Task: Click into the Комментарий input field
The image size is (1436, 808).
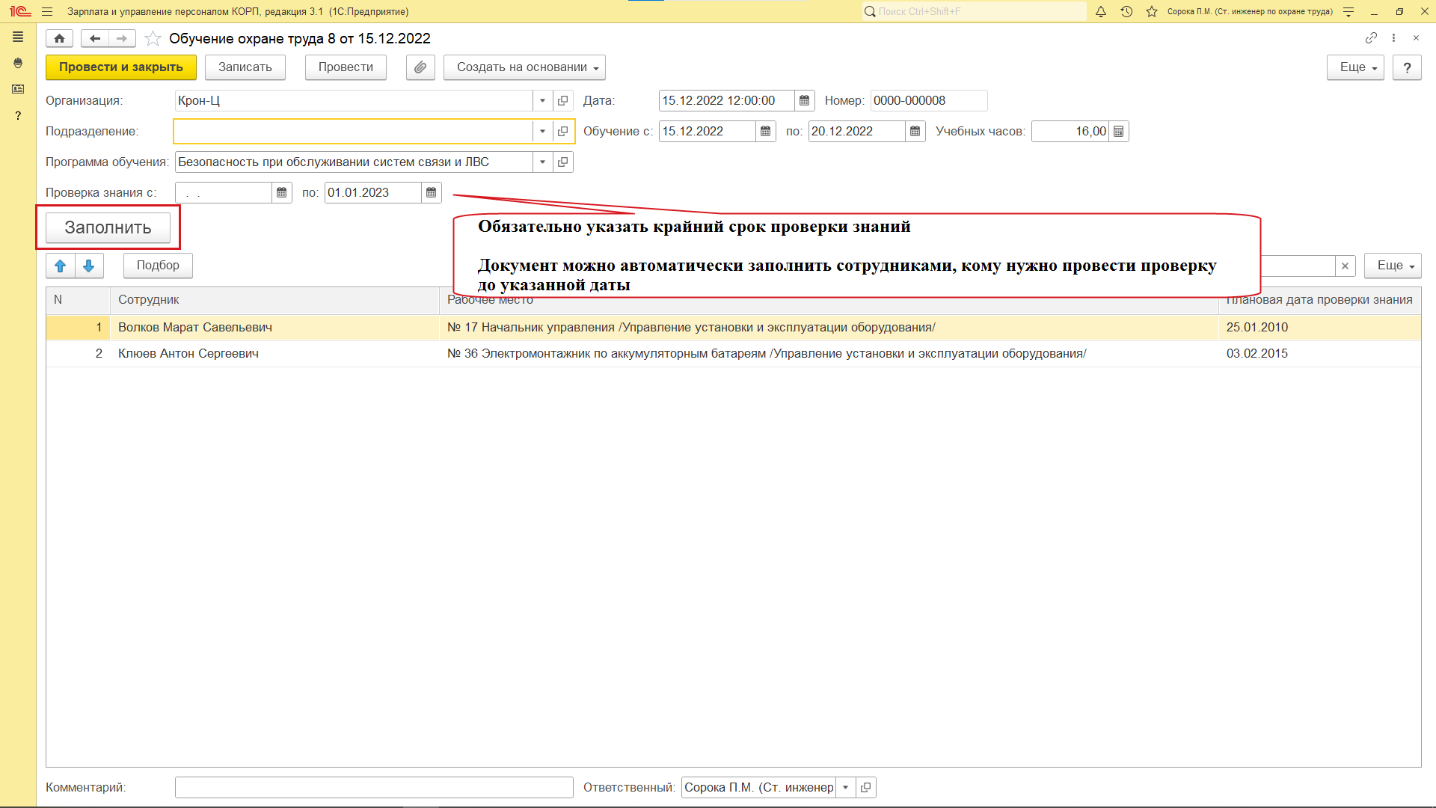Action: coord(374,787)
